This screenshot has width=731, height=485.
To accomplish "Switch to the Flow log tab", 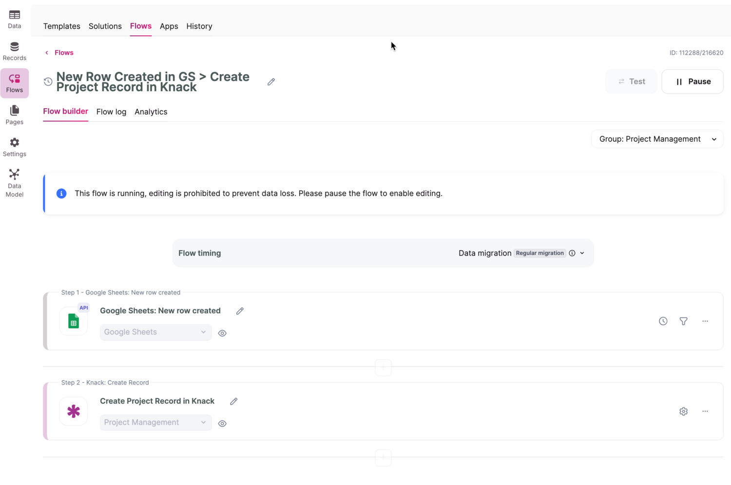I will 111,112.
